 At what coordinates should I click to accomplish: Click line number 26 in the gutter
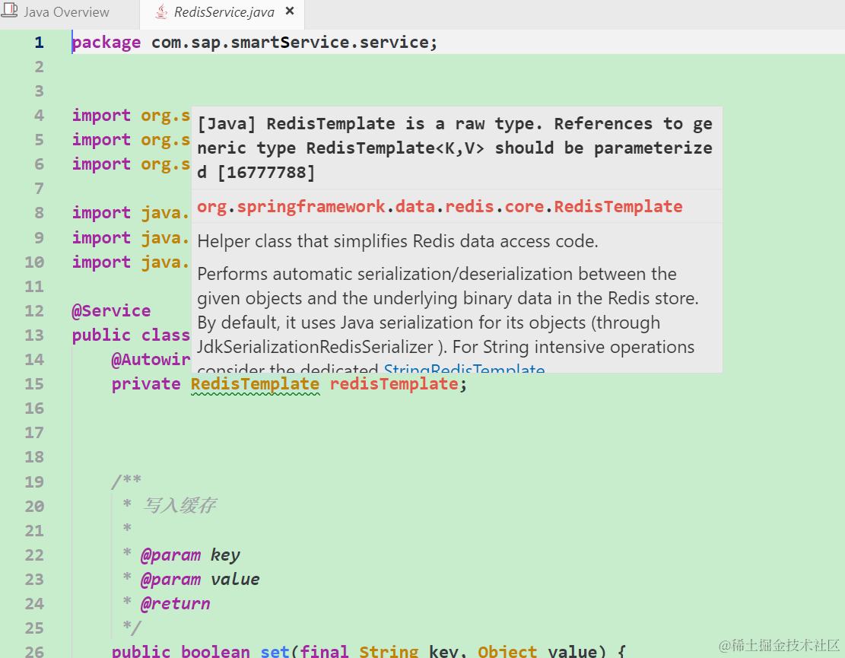coord(34,651)
